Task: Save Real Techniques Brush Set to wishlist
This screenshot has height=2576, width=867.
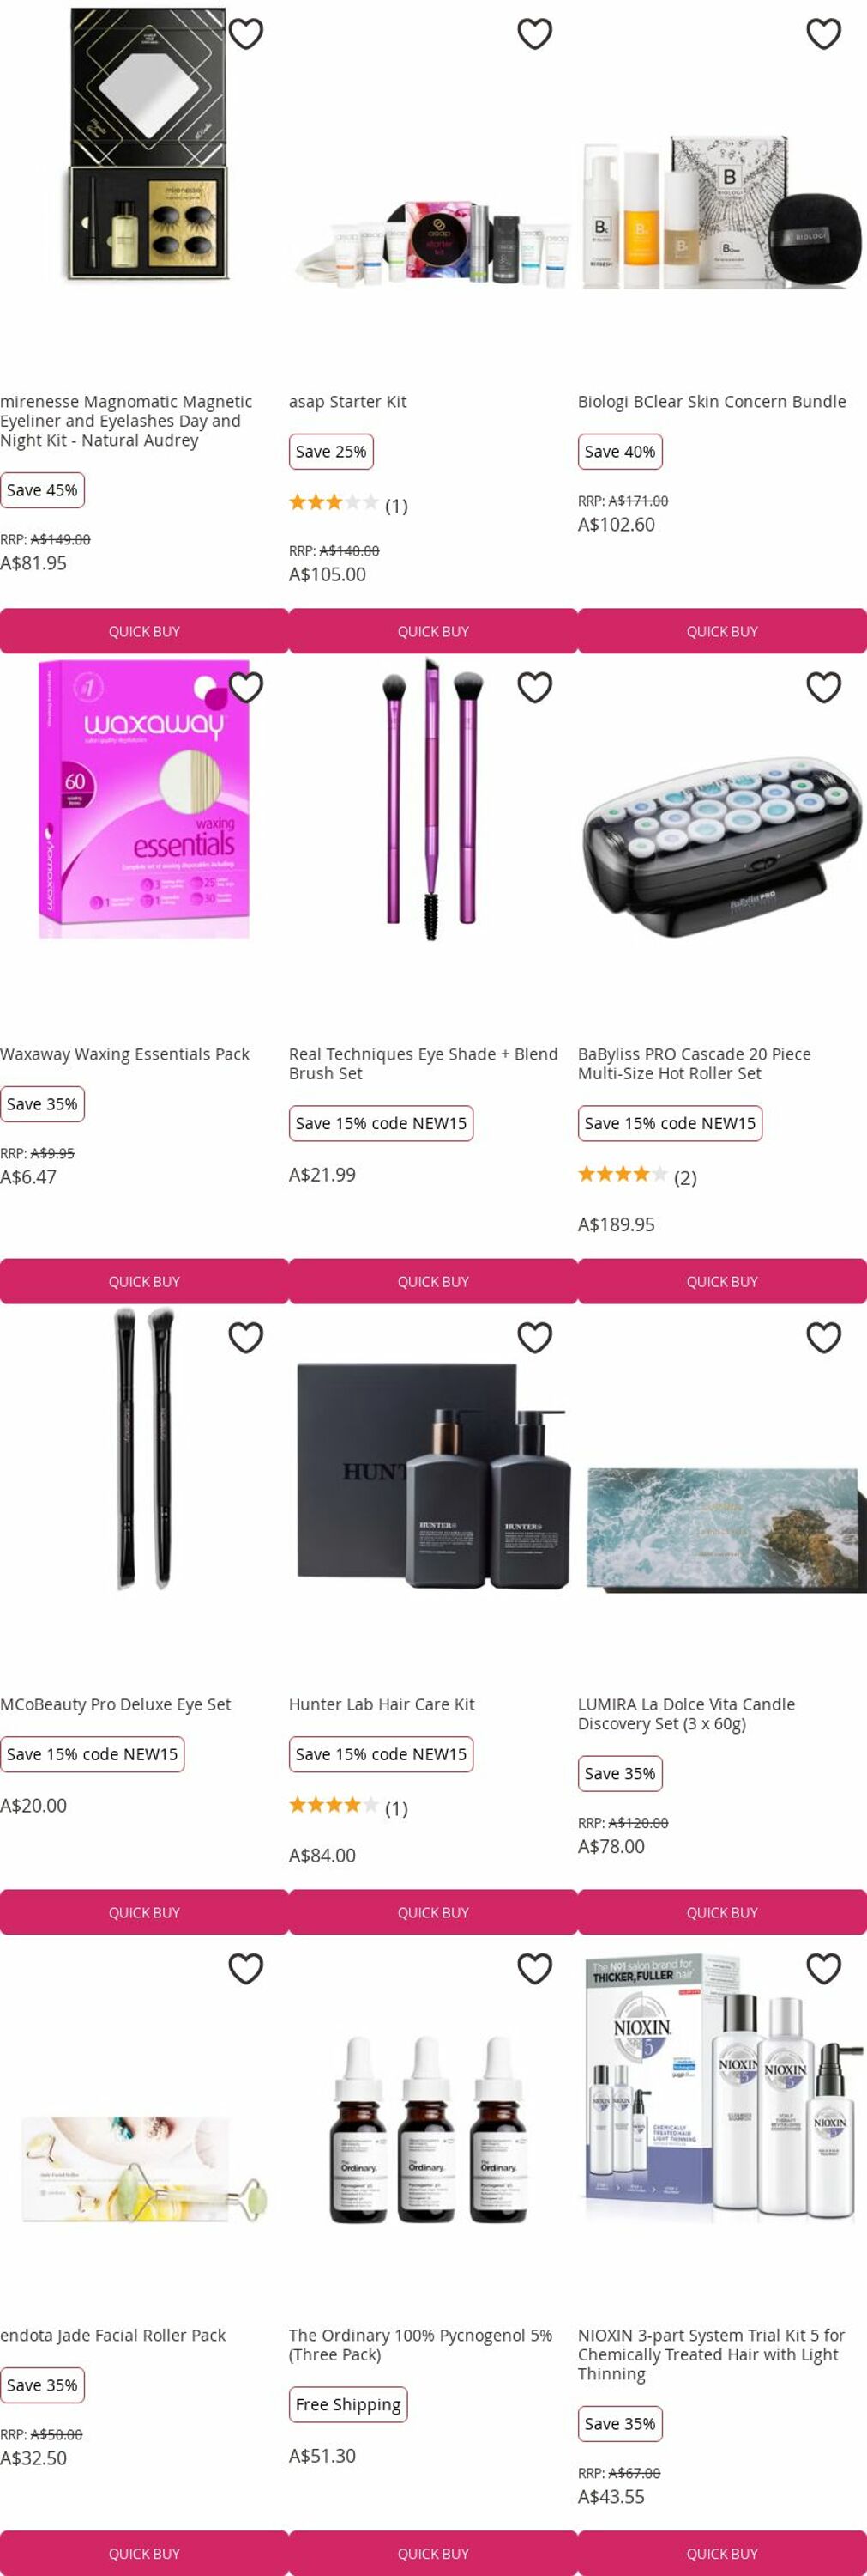Action: point(534,687)
